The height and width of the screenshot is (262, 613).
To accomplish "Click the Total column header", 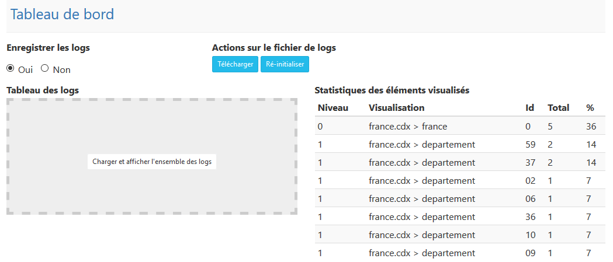I will [x=558, y=108].
